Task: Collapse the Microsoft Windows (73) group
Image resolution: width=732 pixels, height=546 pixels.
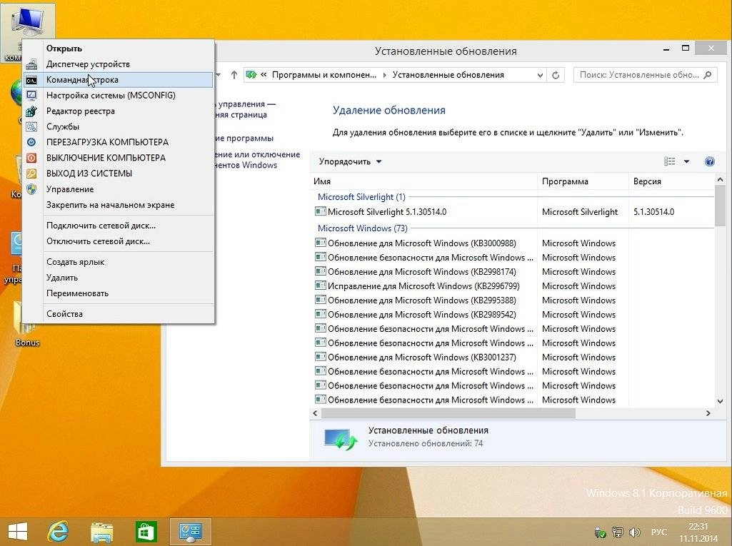Action: (x=362, y=228)
